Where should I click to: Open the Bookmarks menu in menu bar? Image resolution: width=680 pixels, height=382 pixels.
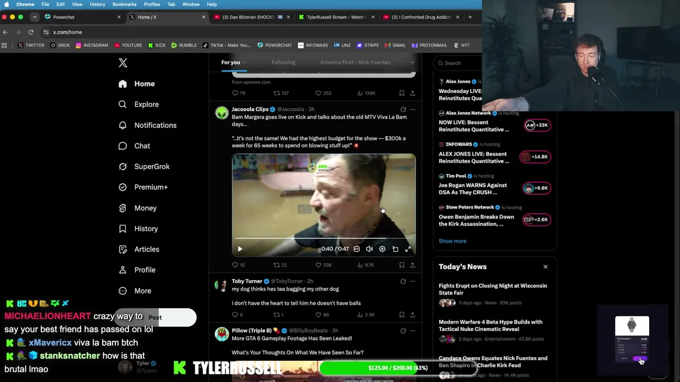(x=124, y=4)
